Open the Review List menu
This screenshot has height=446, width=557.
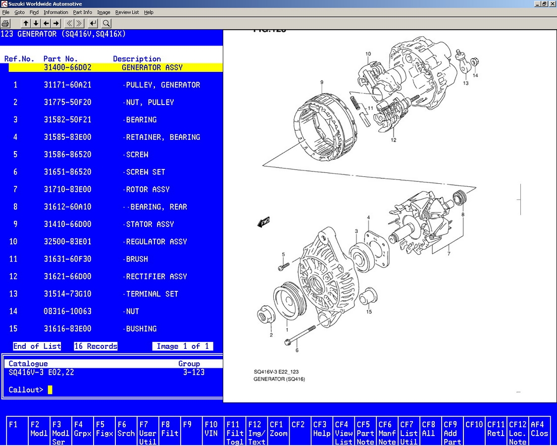coord(127,12)
